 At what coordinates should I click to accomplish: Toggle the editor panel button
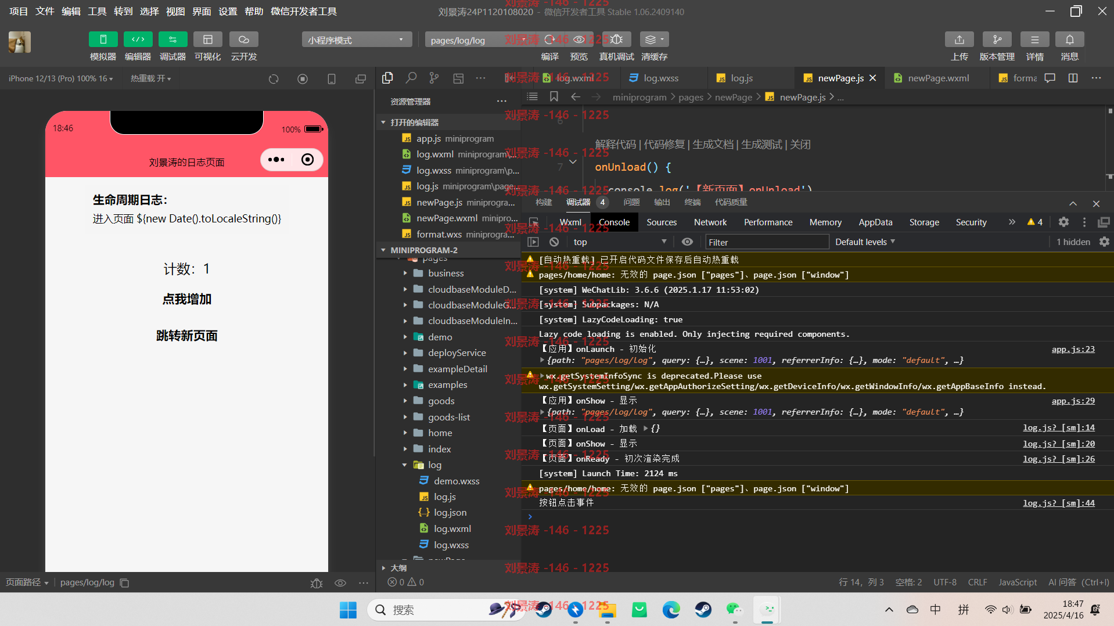(x=138, y=39)
